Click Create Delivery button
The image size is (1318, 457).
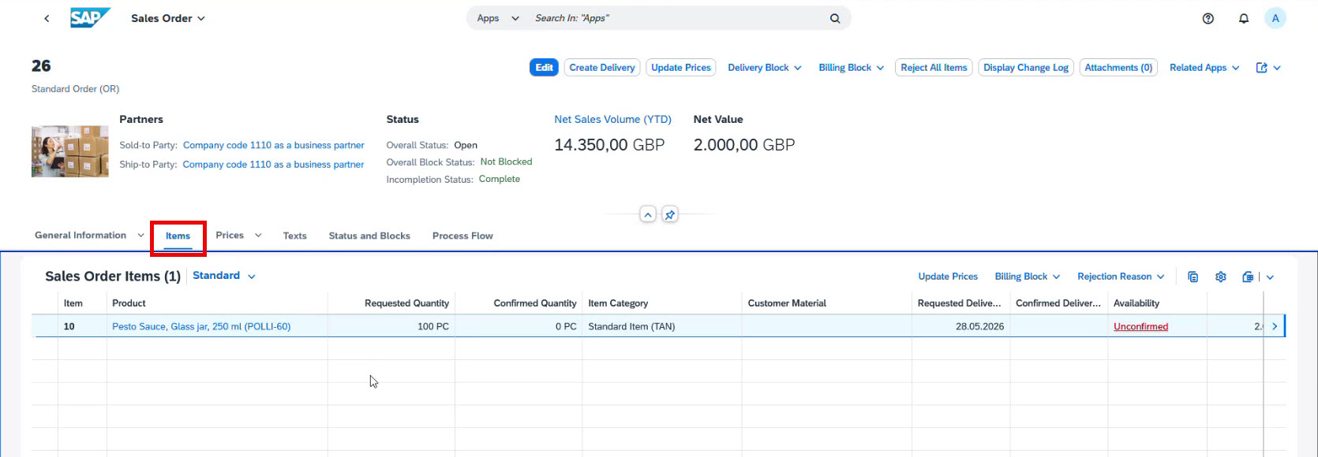pyautogui.click(x=602, y=68)
